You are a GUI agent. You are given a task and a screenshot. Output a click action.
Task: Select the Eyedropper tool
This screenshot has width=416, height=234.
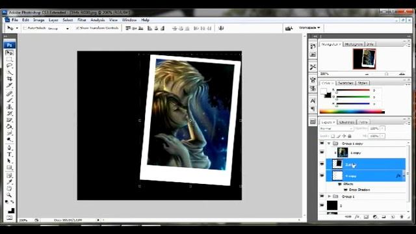(x=9, y=182)
